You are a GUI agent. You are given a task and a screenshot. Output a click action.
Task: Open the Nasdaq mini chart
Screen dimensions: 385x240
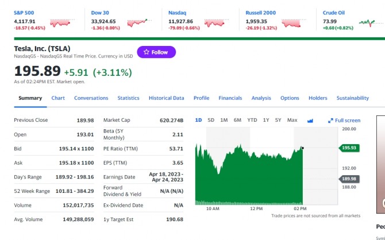[216, 23]
